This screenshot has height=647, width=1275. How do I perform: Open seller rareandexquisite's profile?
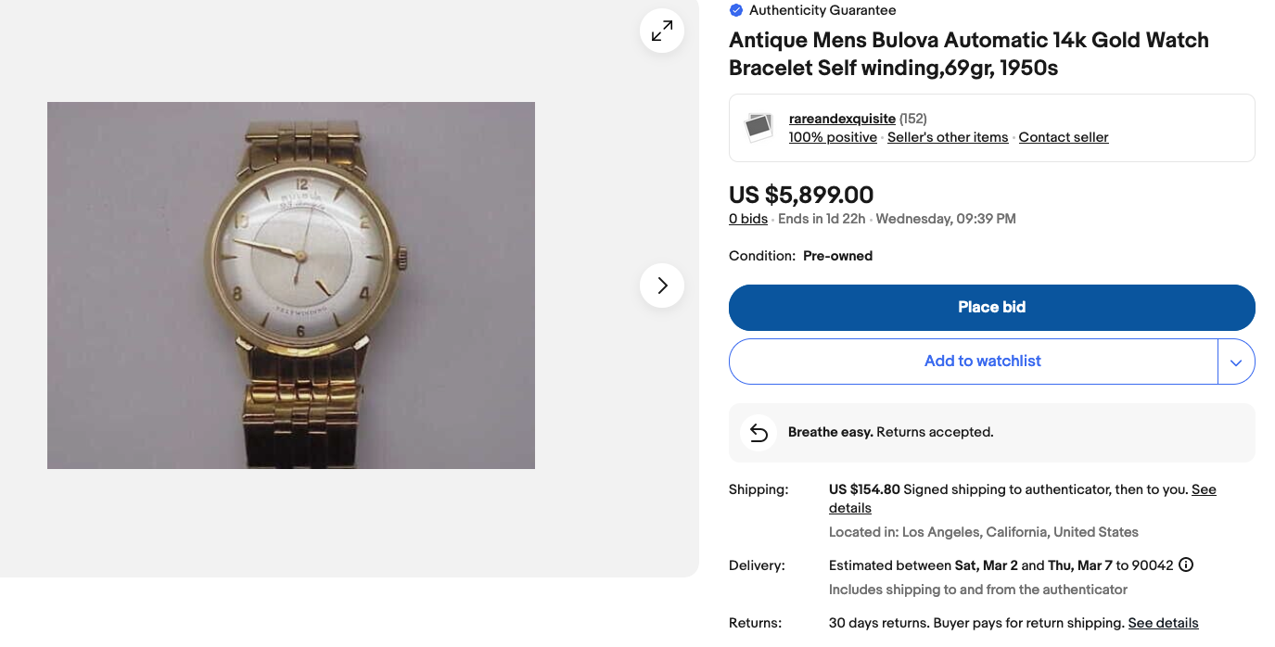point(842,119)
